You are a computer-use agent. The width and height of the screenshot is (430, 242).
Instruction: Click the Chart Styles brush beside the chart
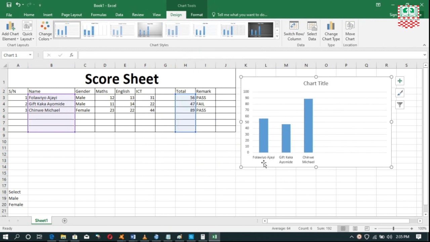click(400, 93)
